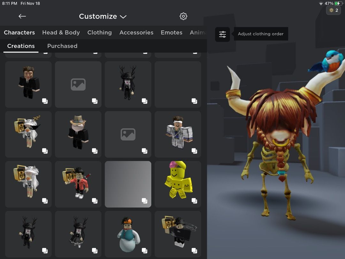The width and height of the screenshot is (345, 259).
Task: Tap the duplicate badge on the black suit character
Action: 45,101
